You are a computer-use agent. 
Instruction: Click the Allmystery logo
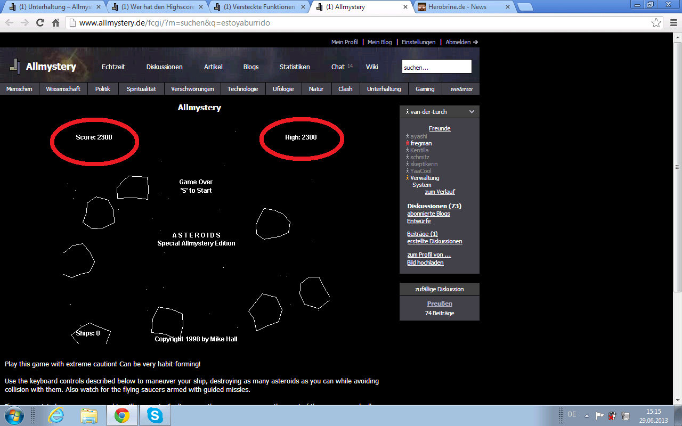click(43, 67)
